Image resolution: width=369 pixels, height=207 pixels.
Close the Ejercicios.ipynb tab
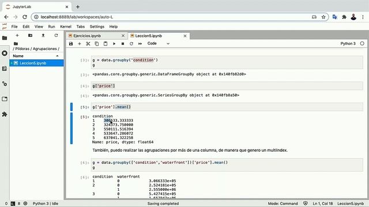tap(123, 36)
